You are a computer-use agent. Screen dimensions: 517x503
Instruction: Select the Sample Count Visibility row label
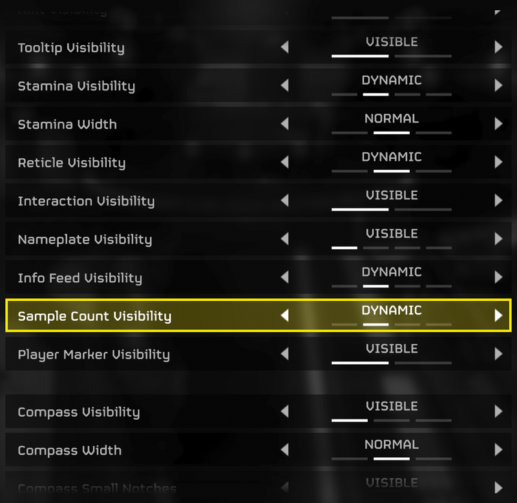94,316
